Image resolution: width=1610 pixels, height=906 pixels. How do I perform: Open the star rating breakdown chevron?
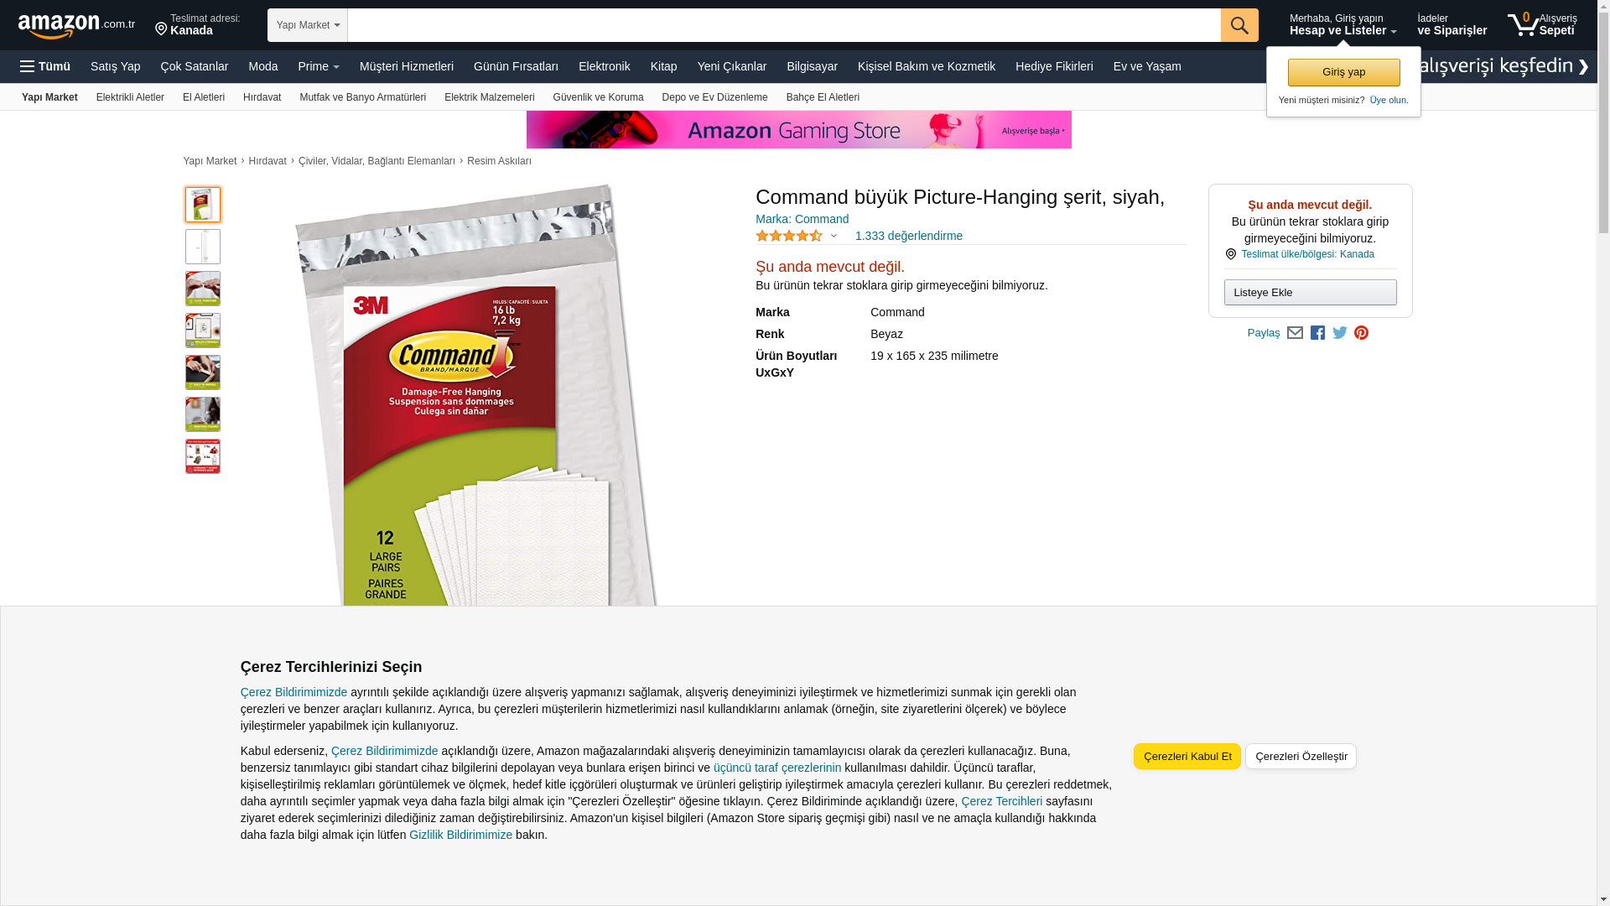(x=834, y=236)
